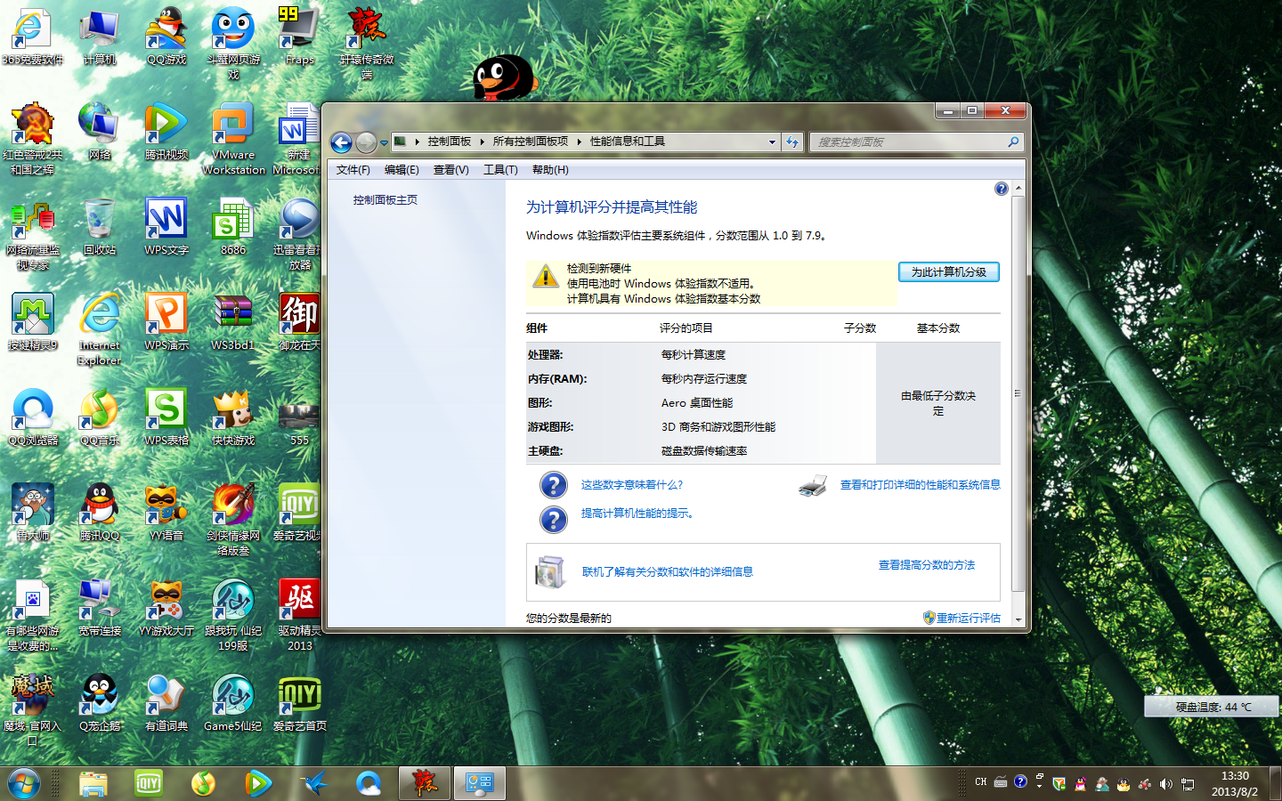Image resolution: width=1282 pixels, height=801 pixels.
Task: Open the 查看(V) menu
Action: pyautogui.click(x=451, y=170)
